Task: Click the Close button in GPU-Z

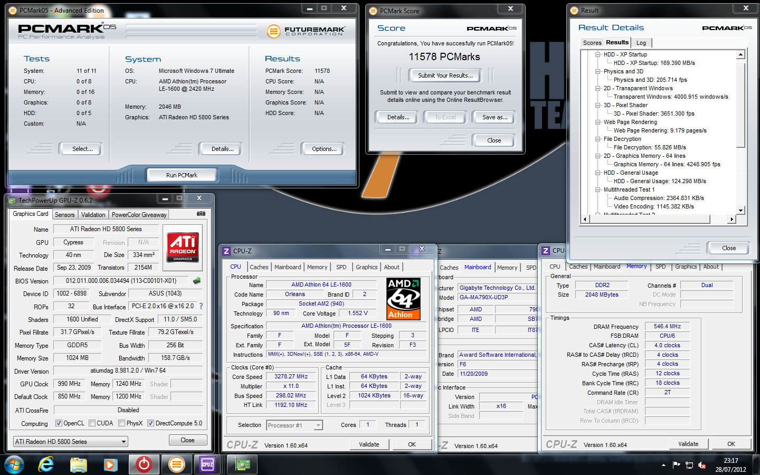Action: pos(187,440)
